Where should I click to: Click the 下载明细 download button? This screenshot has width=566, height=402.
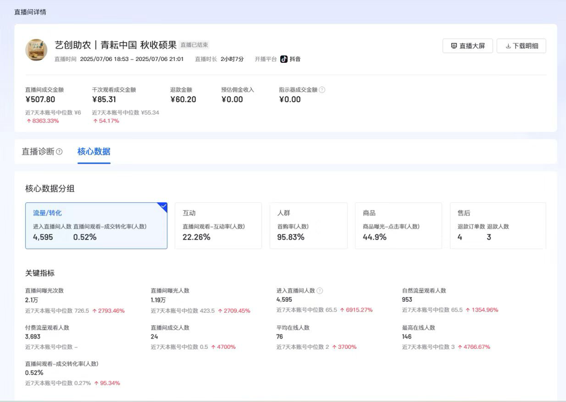click(521, 46)
